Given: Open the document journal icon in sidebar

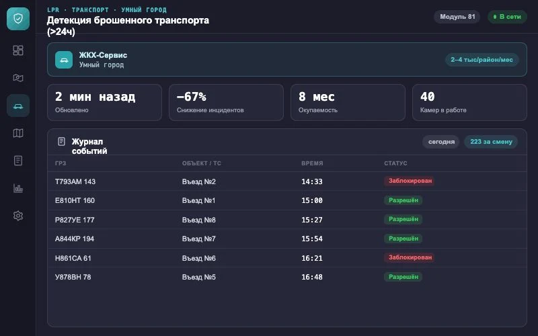Looking at the screenshot, I should coord(18,161).
